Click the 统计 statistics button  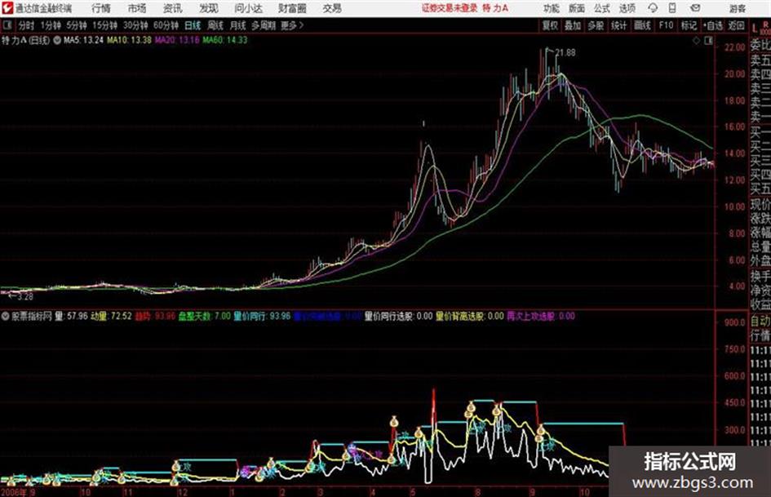(618, 25)
